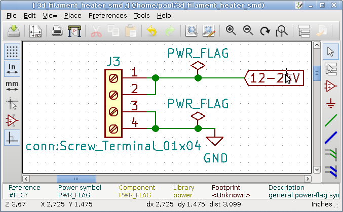Click the Plot schematic icon

(x=74, y=31)
